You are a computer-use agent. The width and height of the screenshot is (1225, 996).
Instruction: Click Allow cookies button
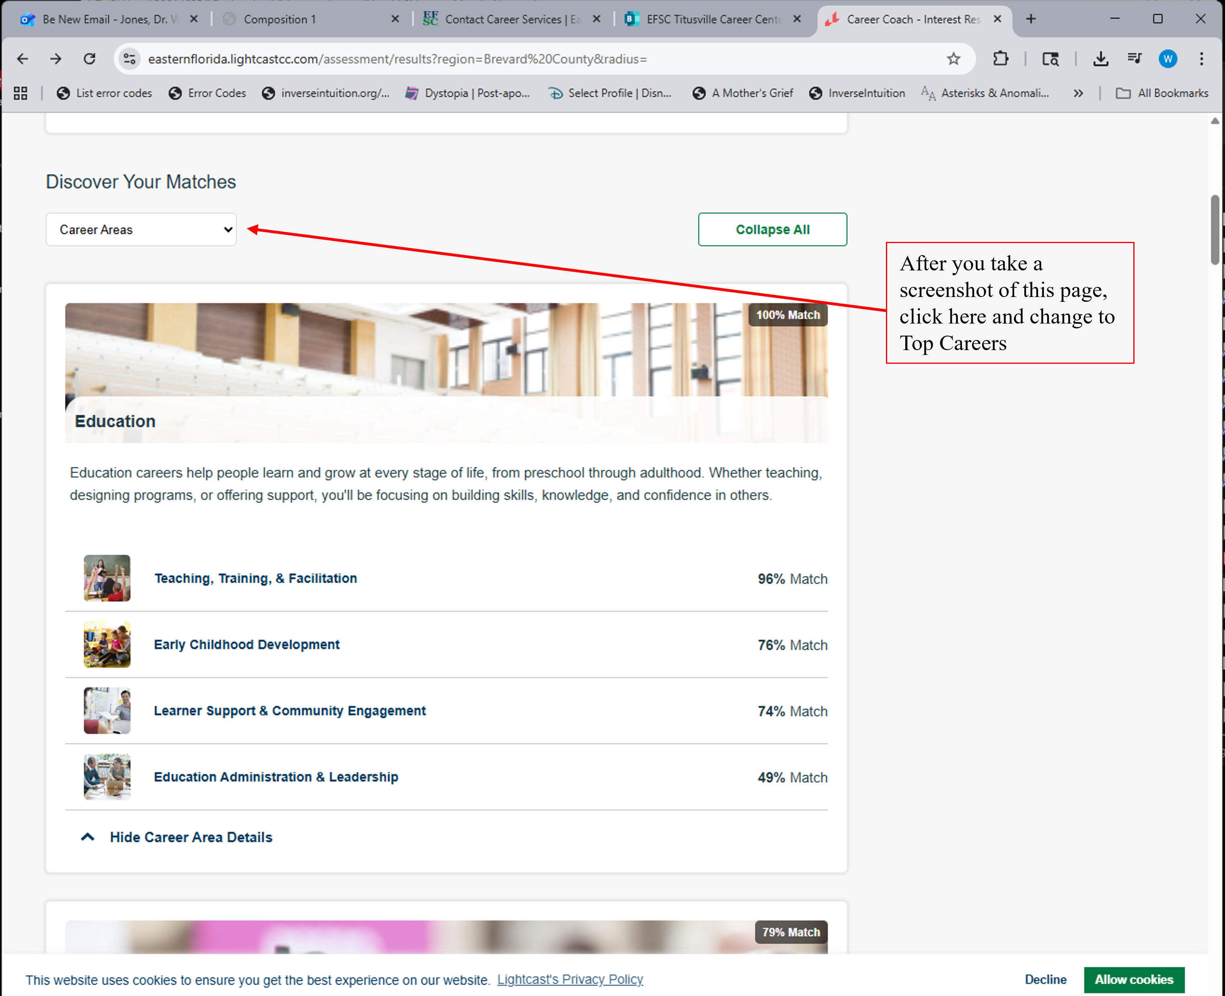click(x=1133, y=980)
